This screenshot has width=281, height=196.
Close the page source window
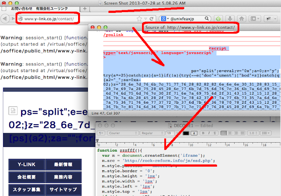point(92,27)
